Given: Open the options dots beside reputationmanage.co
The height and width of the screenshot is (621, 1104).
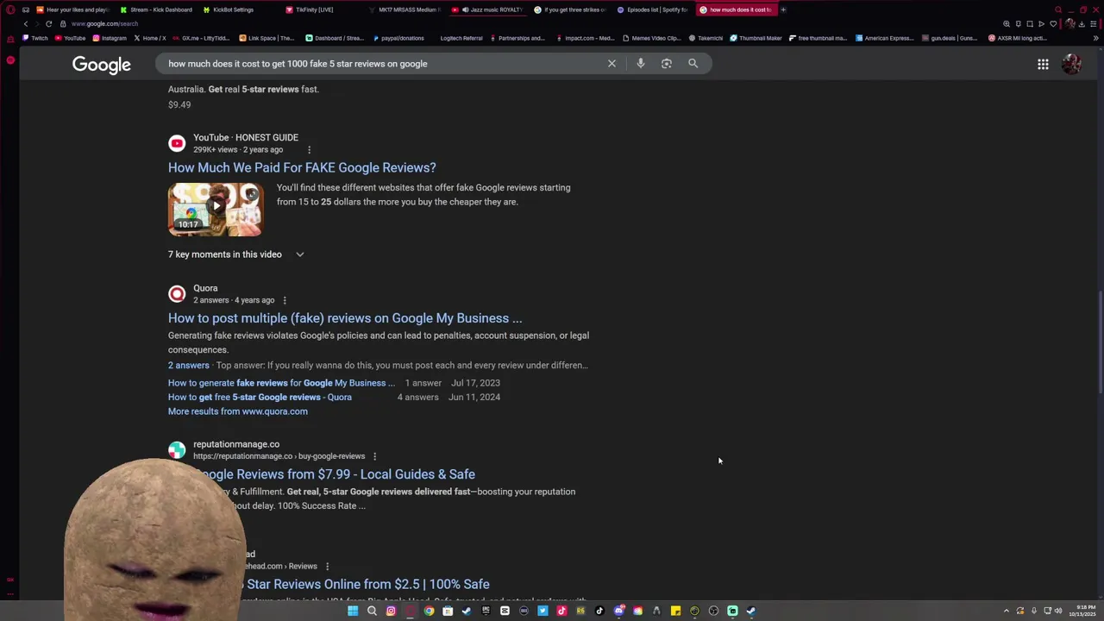Looking at the screenshot, I should click(374, 456).
